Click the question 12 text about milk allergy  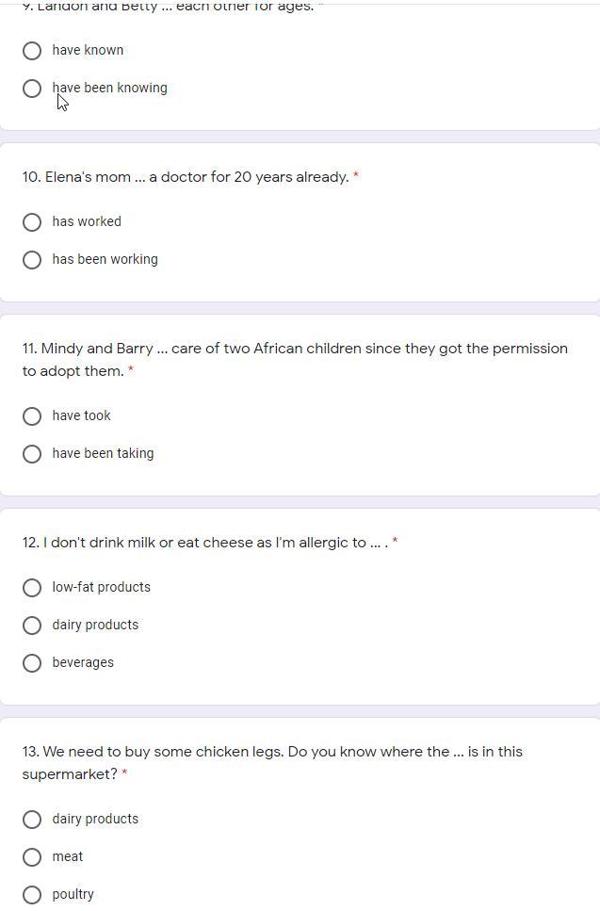click(x=204, y=543)
